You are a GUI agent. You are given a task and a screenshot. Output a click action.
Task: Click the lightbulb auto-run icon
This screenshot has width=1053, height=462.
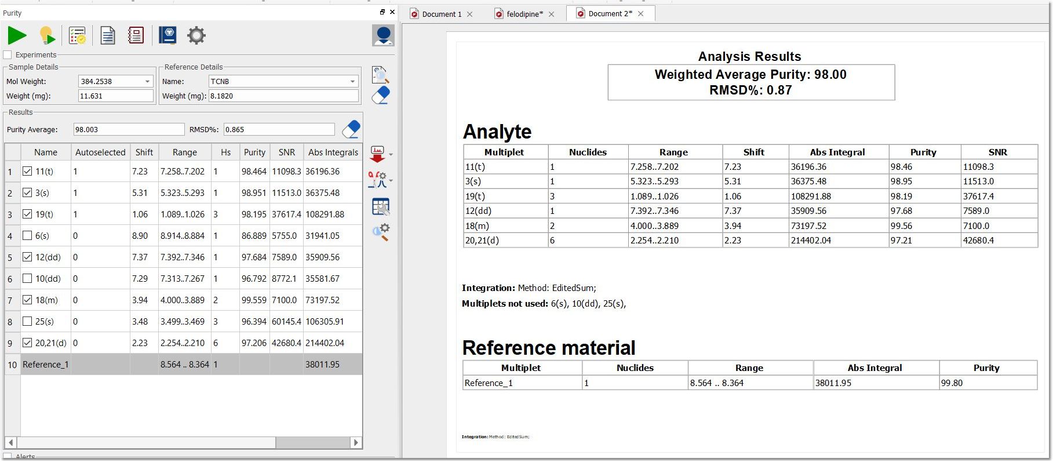(47, 36)
